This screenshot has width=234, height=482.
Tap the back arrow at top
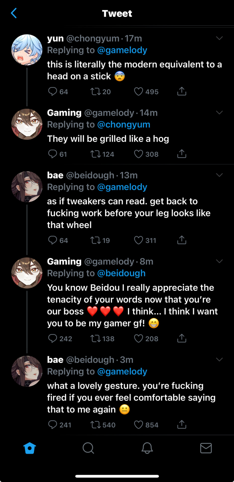point(14,13)
